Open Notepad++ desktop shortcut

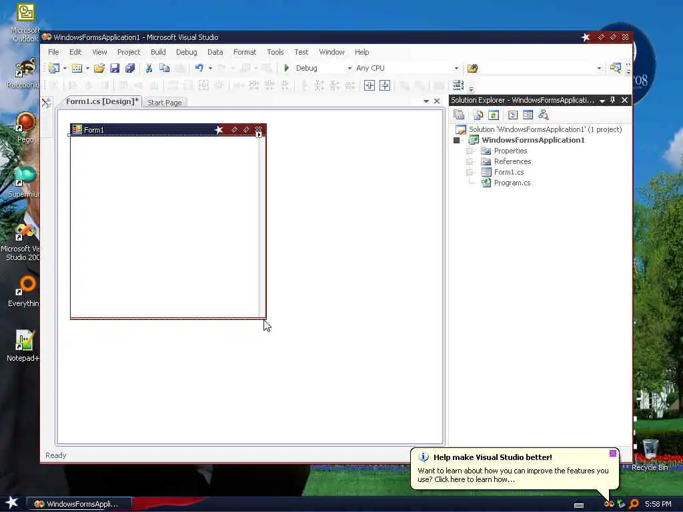point(23,346)
